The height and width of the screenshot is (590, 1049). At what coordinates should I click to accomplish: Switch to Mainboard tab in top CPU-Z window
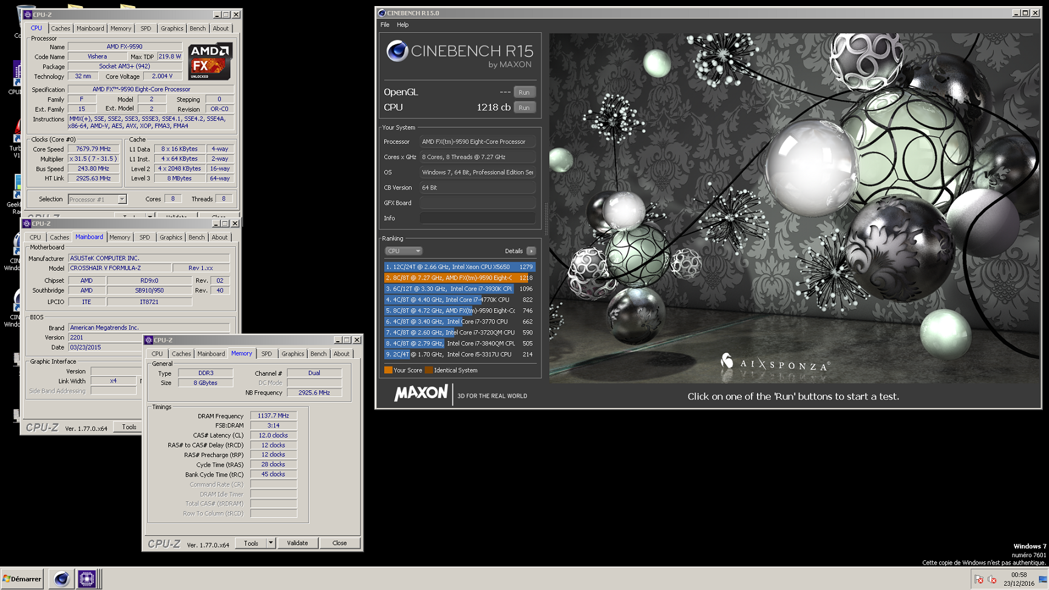pos(90,29)
